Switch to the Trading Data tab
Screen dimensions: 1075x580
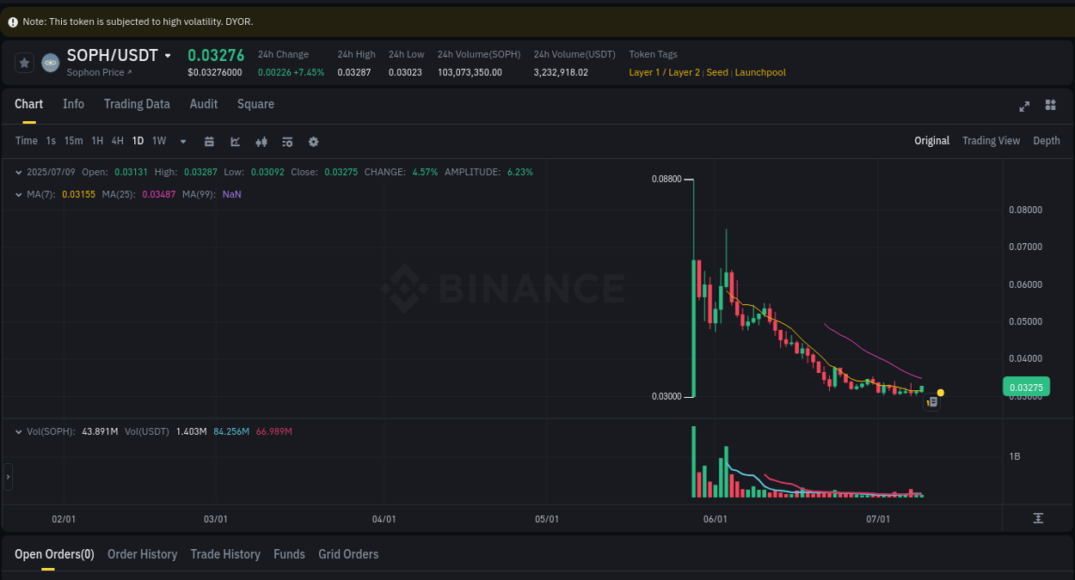137,104
